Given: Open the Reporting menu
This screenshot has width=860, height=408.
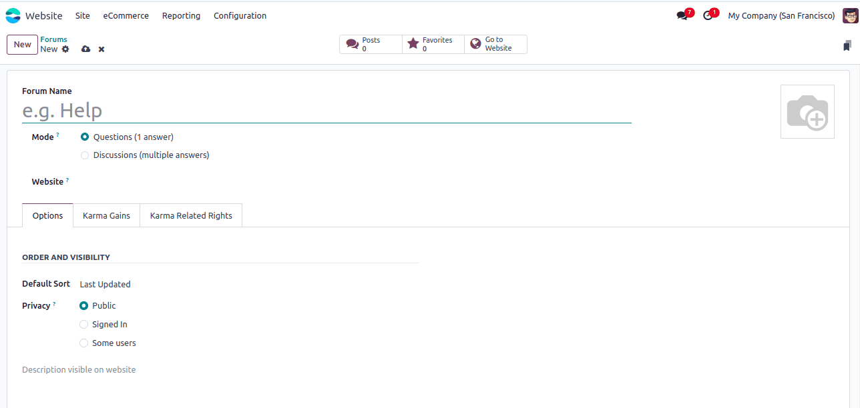Looking at the screenshot, I should (181, 15).
